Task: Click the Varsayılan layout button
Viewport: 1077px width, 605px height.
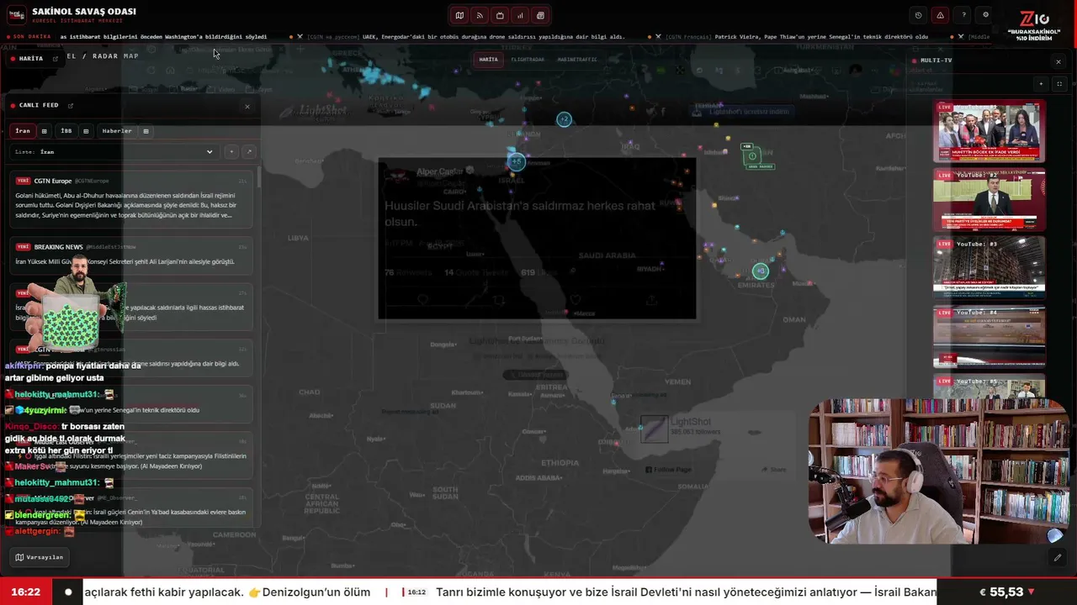Action: coord(39,557)
